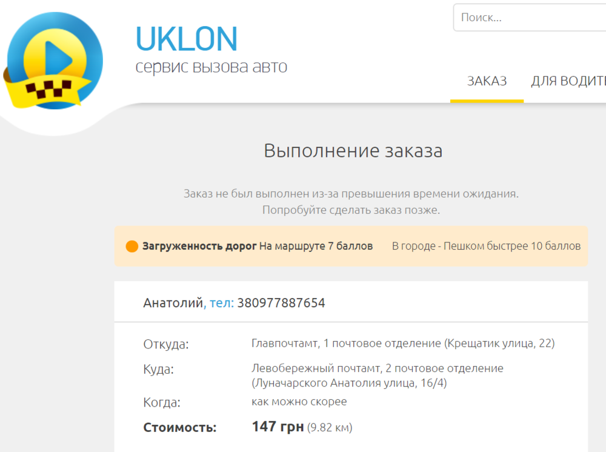Screen dimensions: 606x452
Task: Click the Главпочтамт pickup address
Action: (x=402, y=344)
